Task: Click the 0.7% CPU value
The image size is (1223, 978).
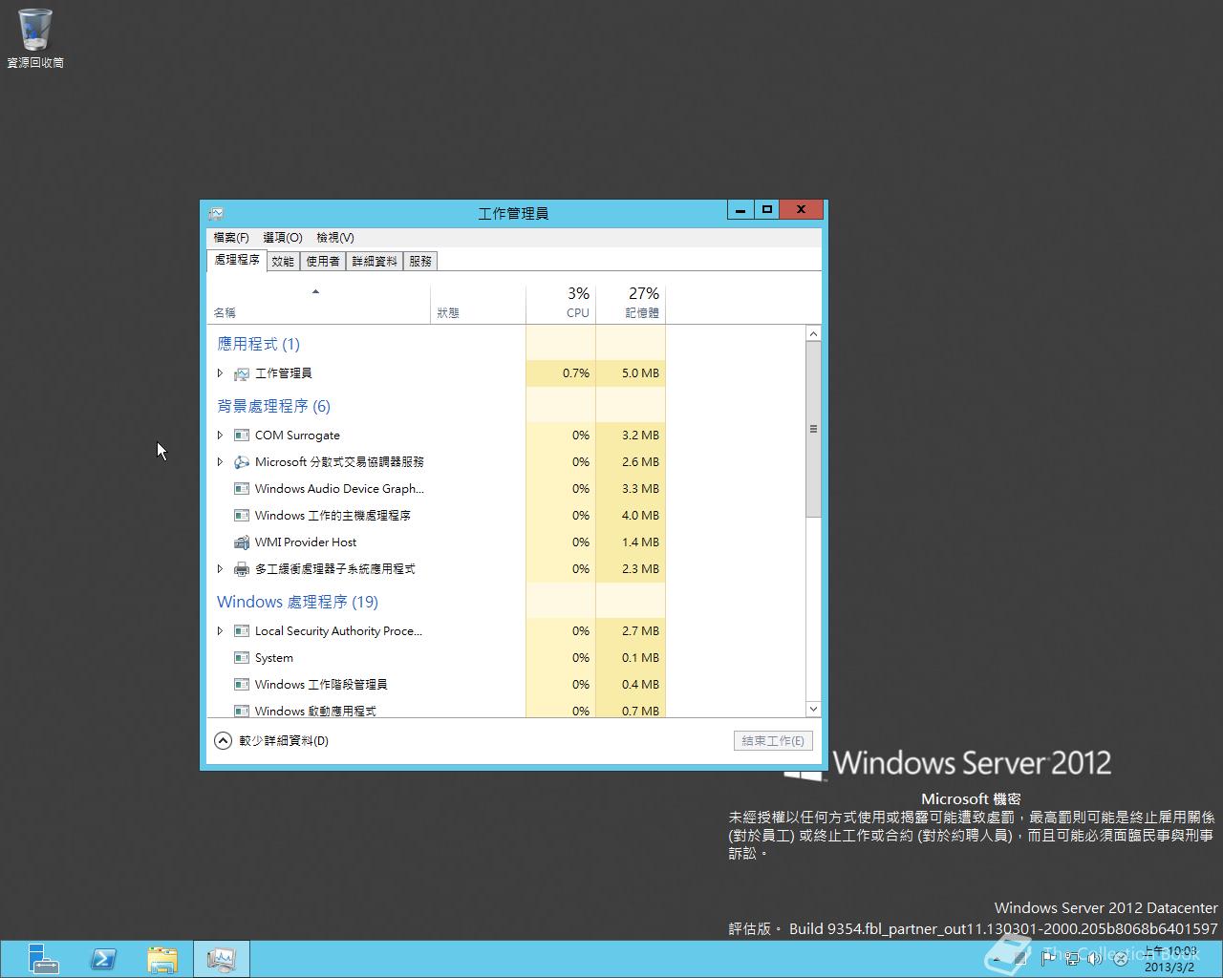Action: click(576, 373)
